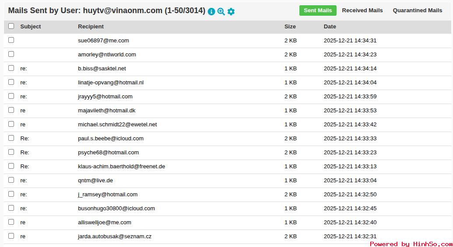The width and height of the screenshot is (453, 247).
Task: Sort by the Subject column header
Action: (x=31, y=27)
